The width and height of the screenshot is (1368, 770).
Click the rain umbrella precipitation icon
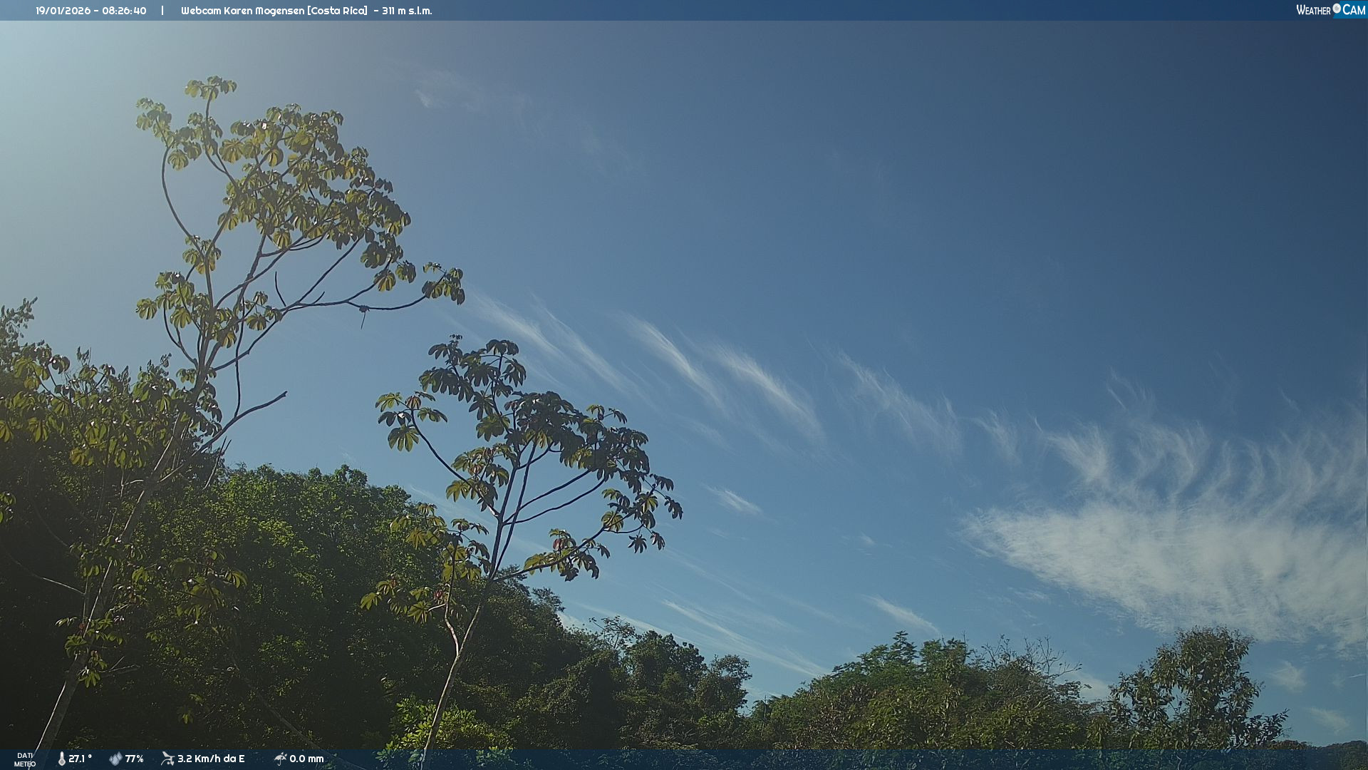click(280, 759)
